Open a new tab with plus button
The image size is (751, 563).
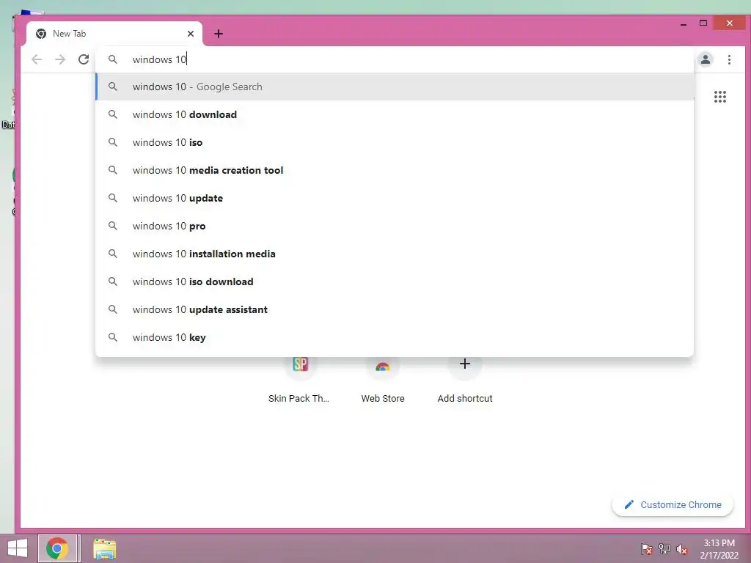[x=219, y=34]
